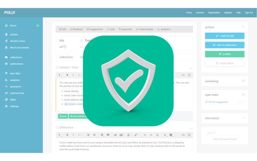Screen dimensions: 257x161
Task: Open decision trees in the sidebar
Action: 15,41
